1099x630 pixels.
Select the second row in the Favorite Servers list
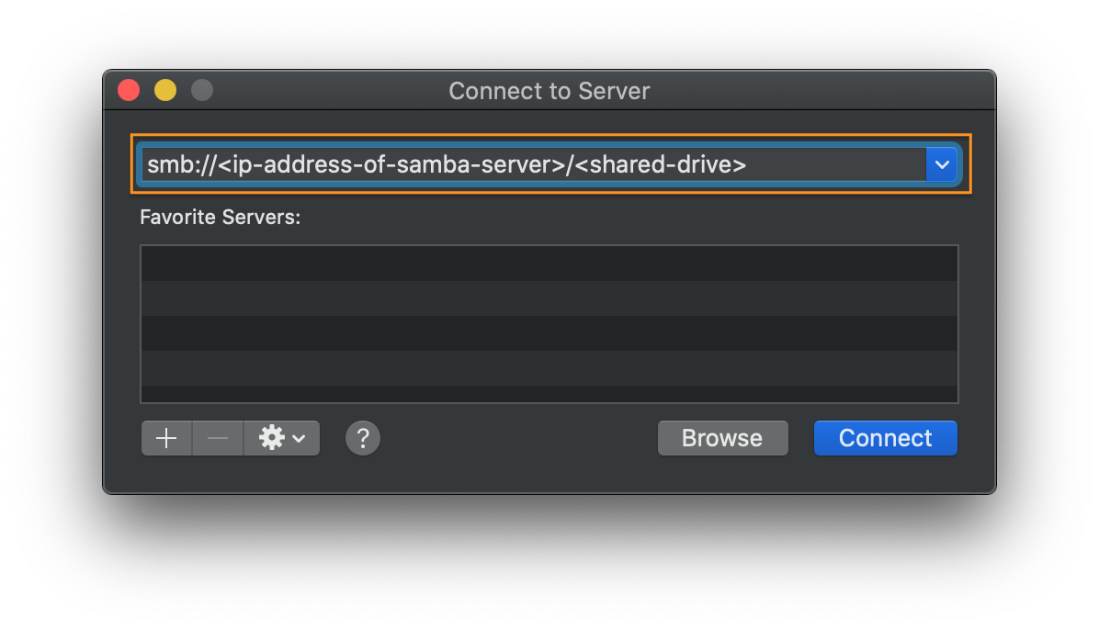pos(549,298)
